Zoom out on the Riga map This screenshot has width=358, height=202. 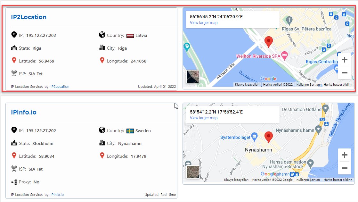click(x=345, y=73)
